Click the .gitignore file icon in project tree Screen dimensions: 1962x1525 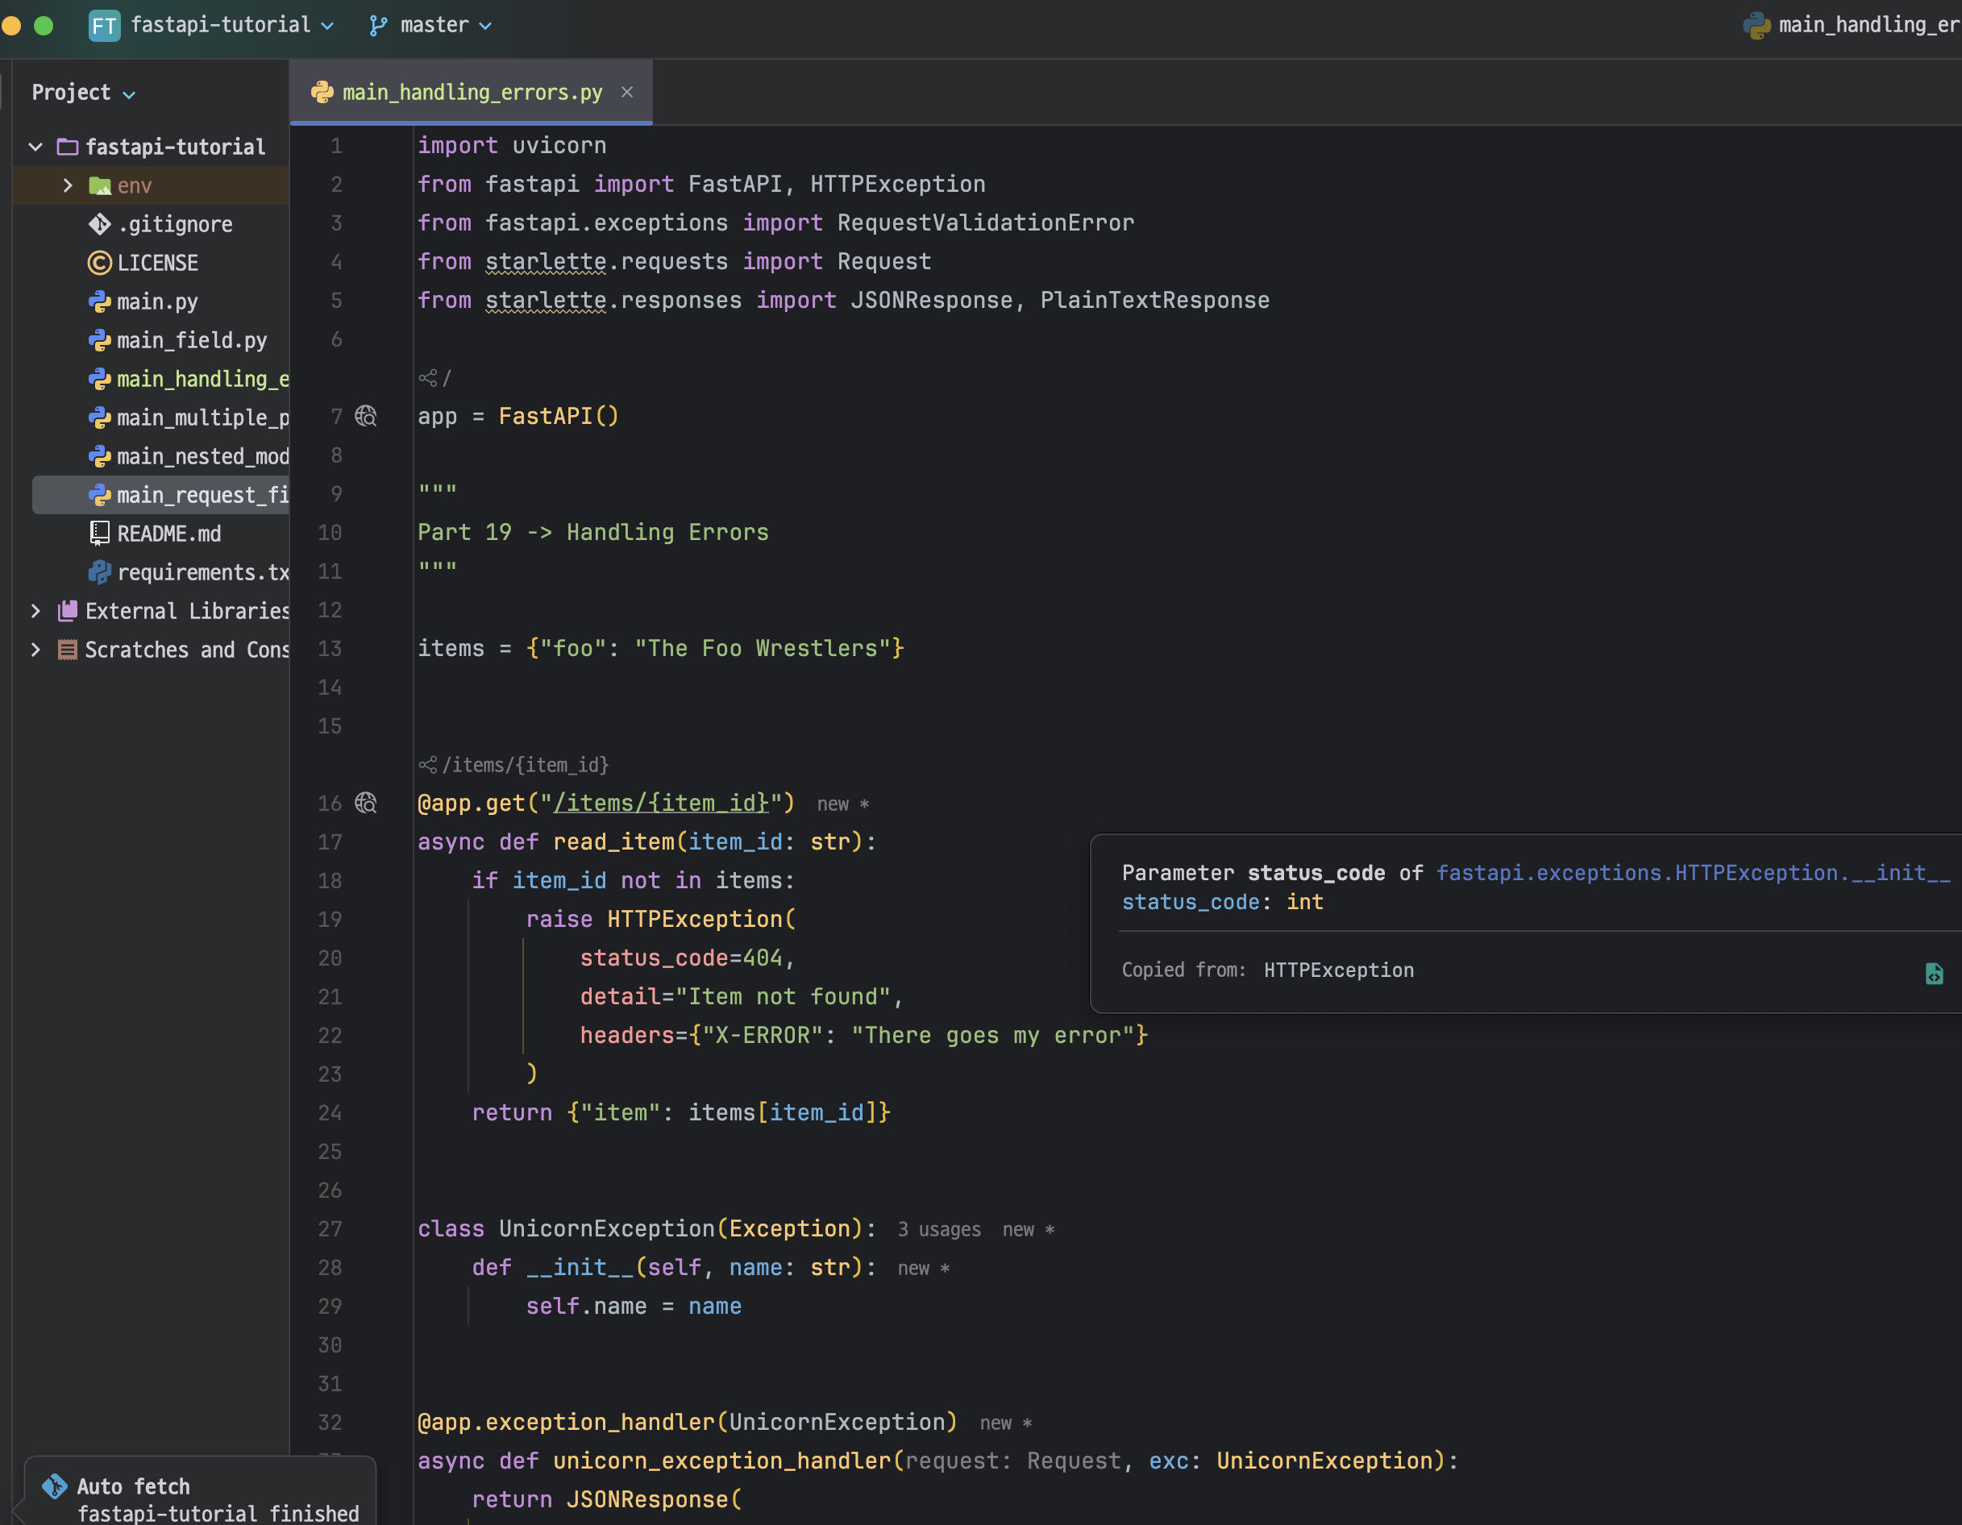[x=99, y=223]
